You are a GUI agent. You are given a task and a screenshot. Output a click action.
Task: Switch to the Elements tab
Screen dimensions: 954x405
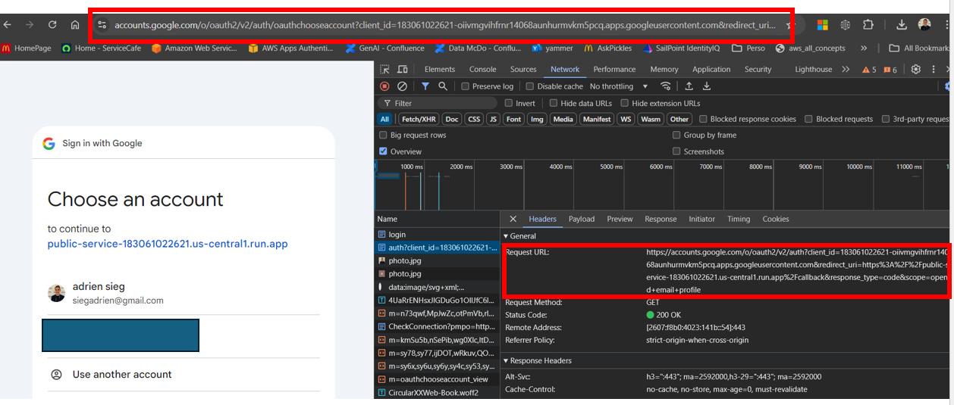pyautogui.click(x=440, y=70)
